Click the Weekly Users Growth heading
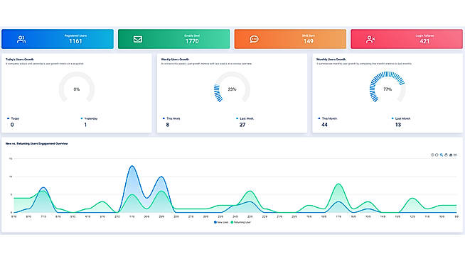 [175, 60]
